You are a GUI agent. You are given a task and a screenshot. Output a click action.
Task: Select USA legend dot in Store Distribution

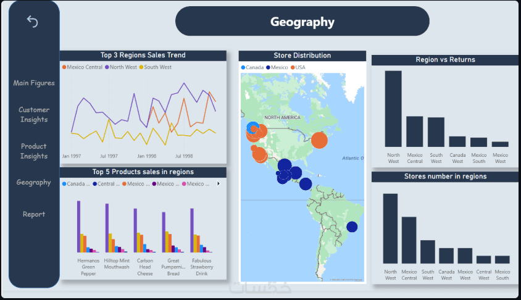click(x=293, y=67)
